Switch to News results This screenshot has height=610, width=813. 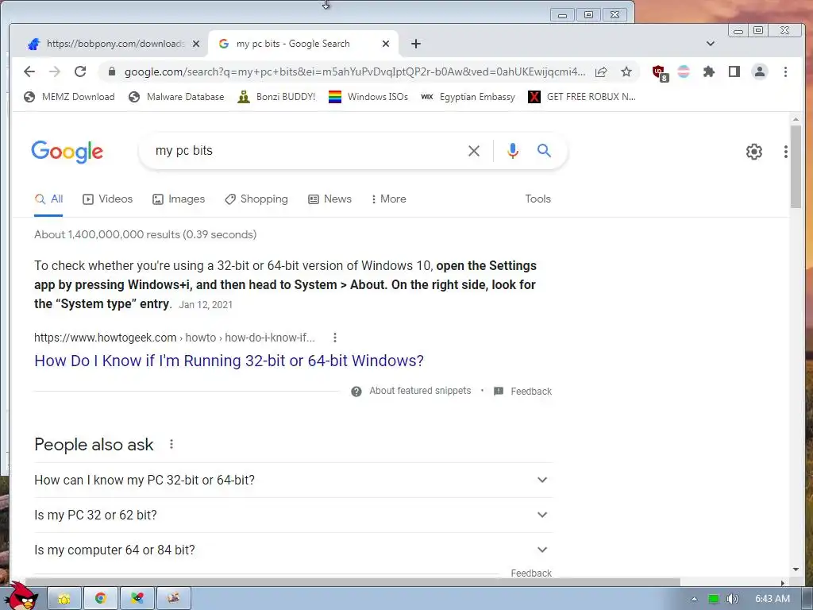click(329, 199)
